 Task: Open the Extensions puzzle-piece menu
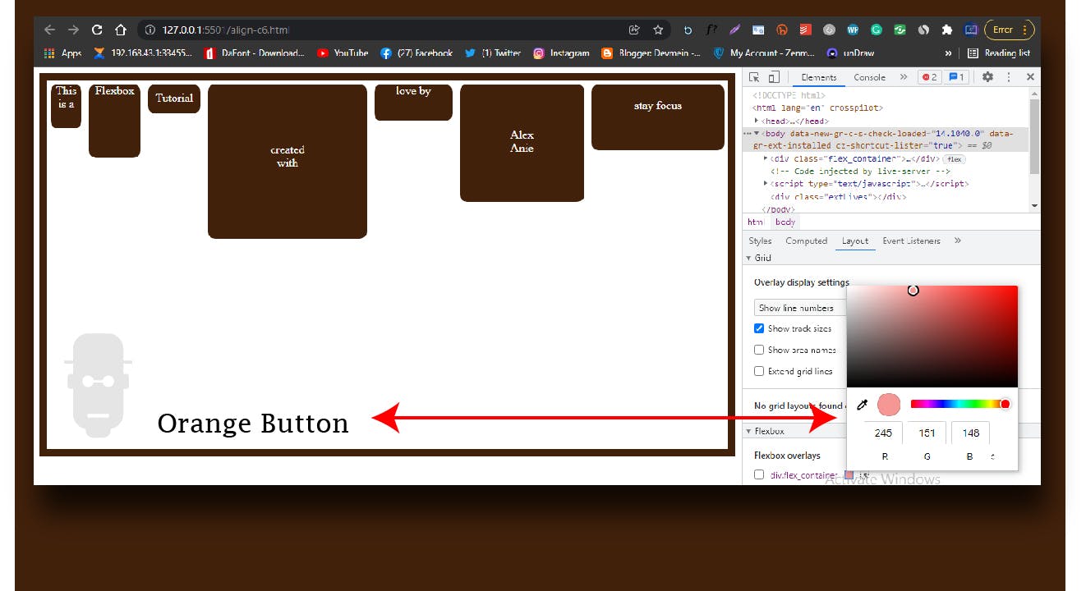[x=947, y=30]
